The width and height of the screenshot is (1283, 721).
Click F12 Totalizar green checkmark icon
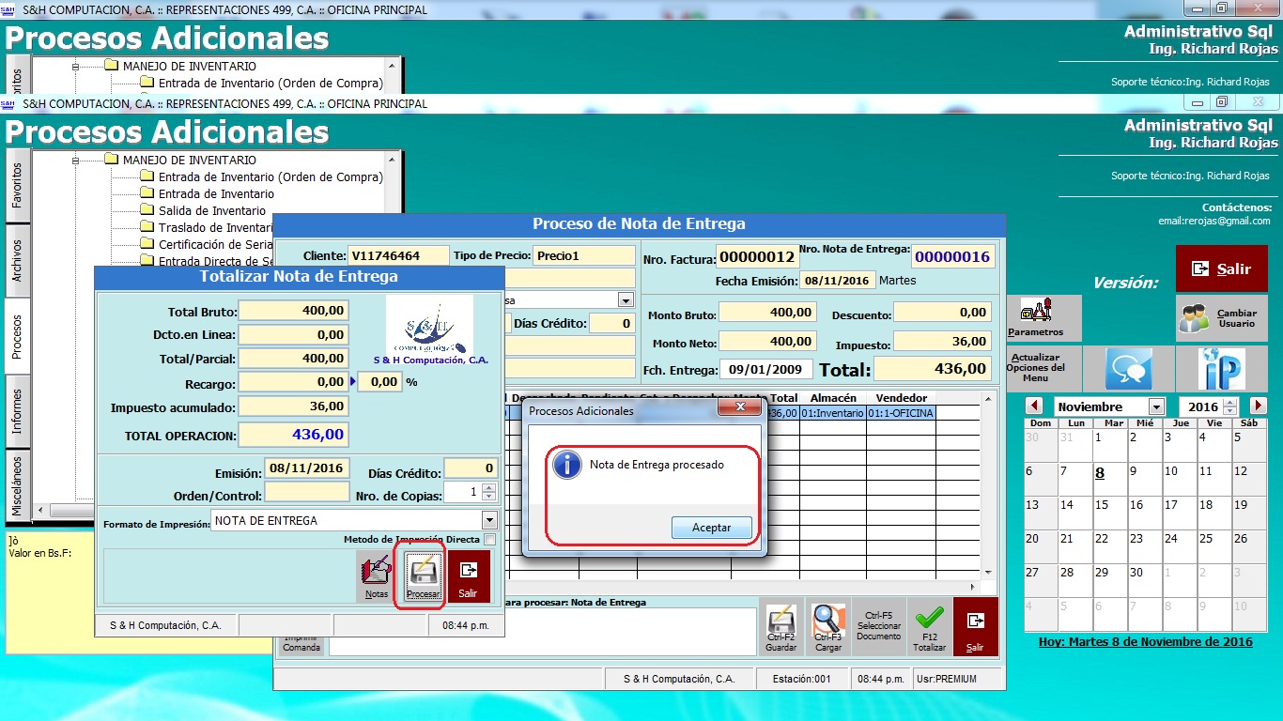929,627
